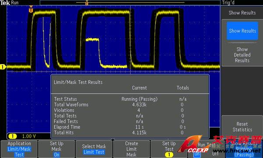Screen dimensions: 263x158
Task: Click the Run acquisition status label
Action: coord(15,3)
